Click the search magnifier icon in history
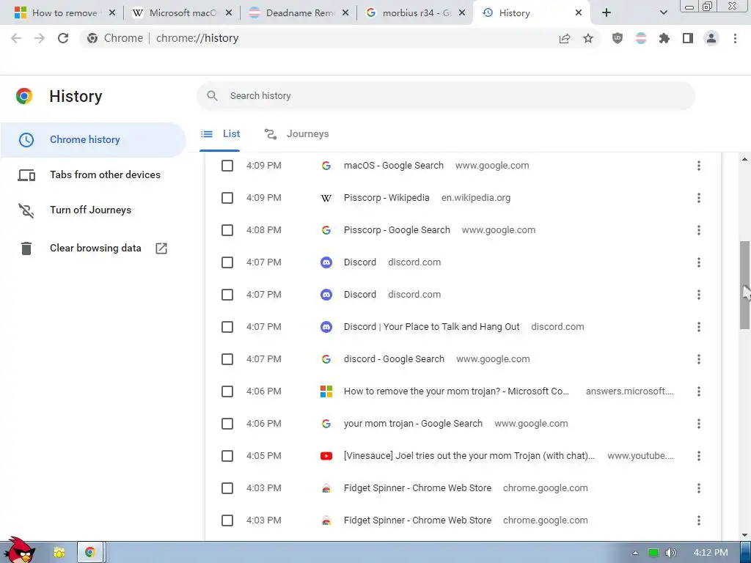This screenshot has width=751, height=563. tap(212, 96)
